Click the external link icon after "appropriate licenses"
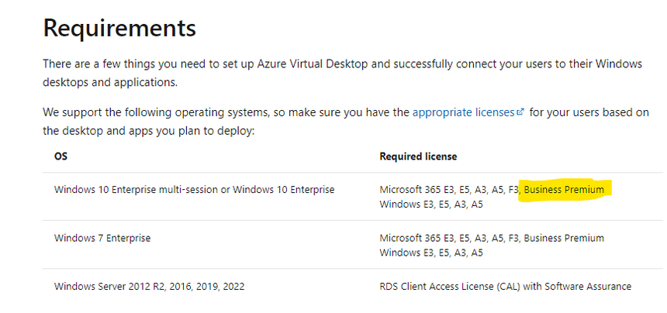Viewport: 667px width, 313px height. pos(520,112)
